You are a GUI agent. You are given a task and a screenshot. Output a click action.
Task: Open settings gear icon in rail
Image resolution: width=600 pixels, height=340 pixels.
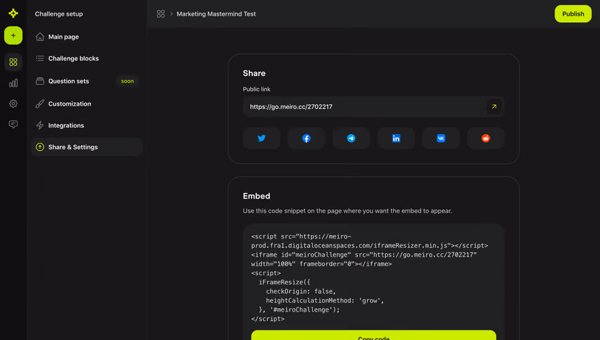pyautogui.click(x=14, y=104)
